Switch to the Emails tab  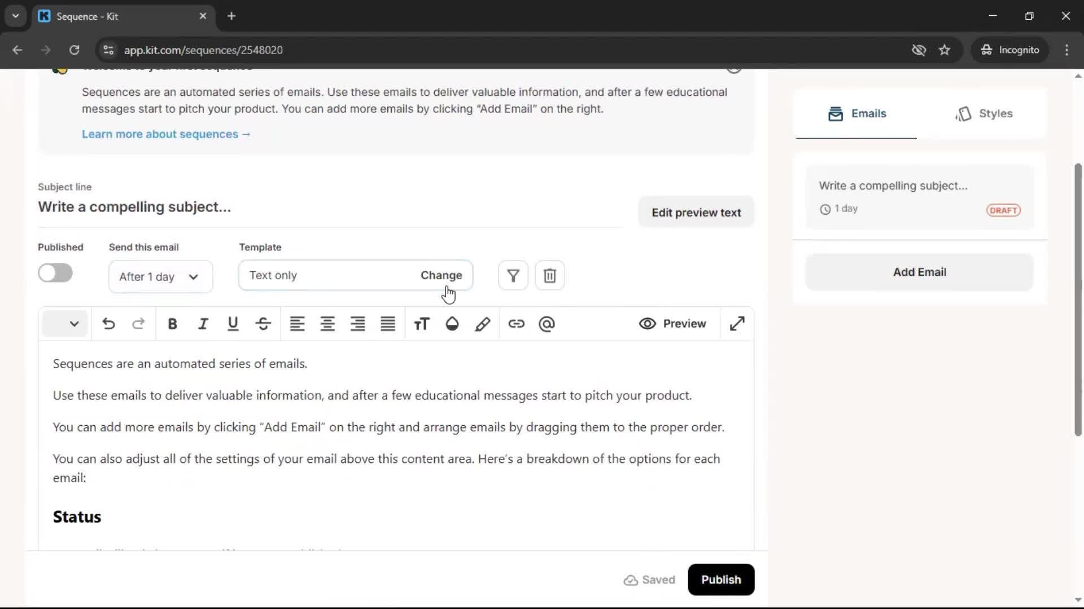(856, 113)
